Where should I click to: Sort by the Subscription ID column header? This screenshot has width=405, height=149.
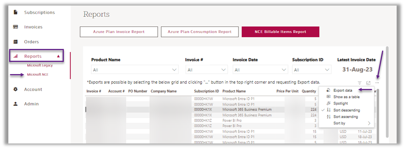point(207,91)
